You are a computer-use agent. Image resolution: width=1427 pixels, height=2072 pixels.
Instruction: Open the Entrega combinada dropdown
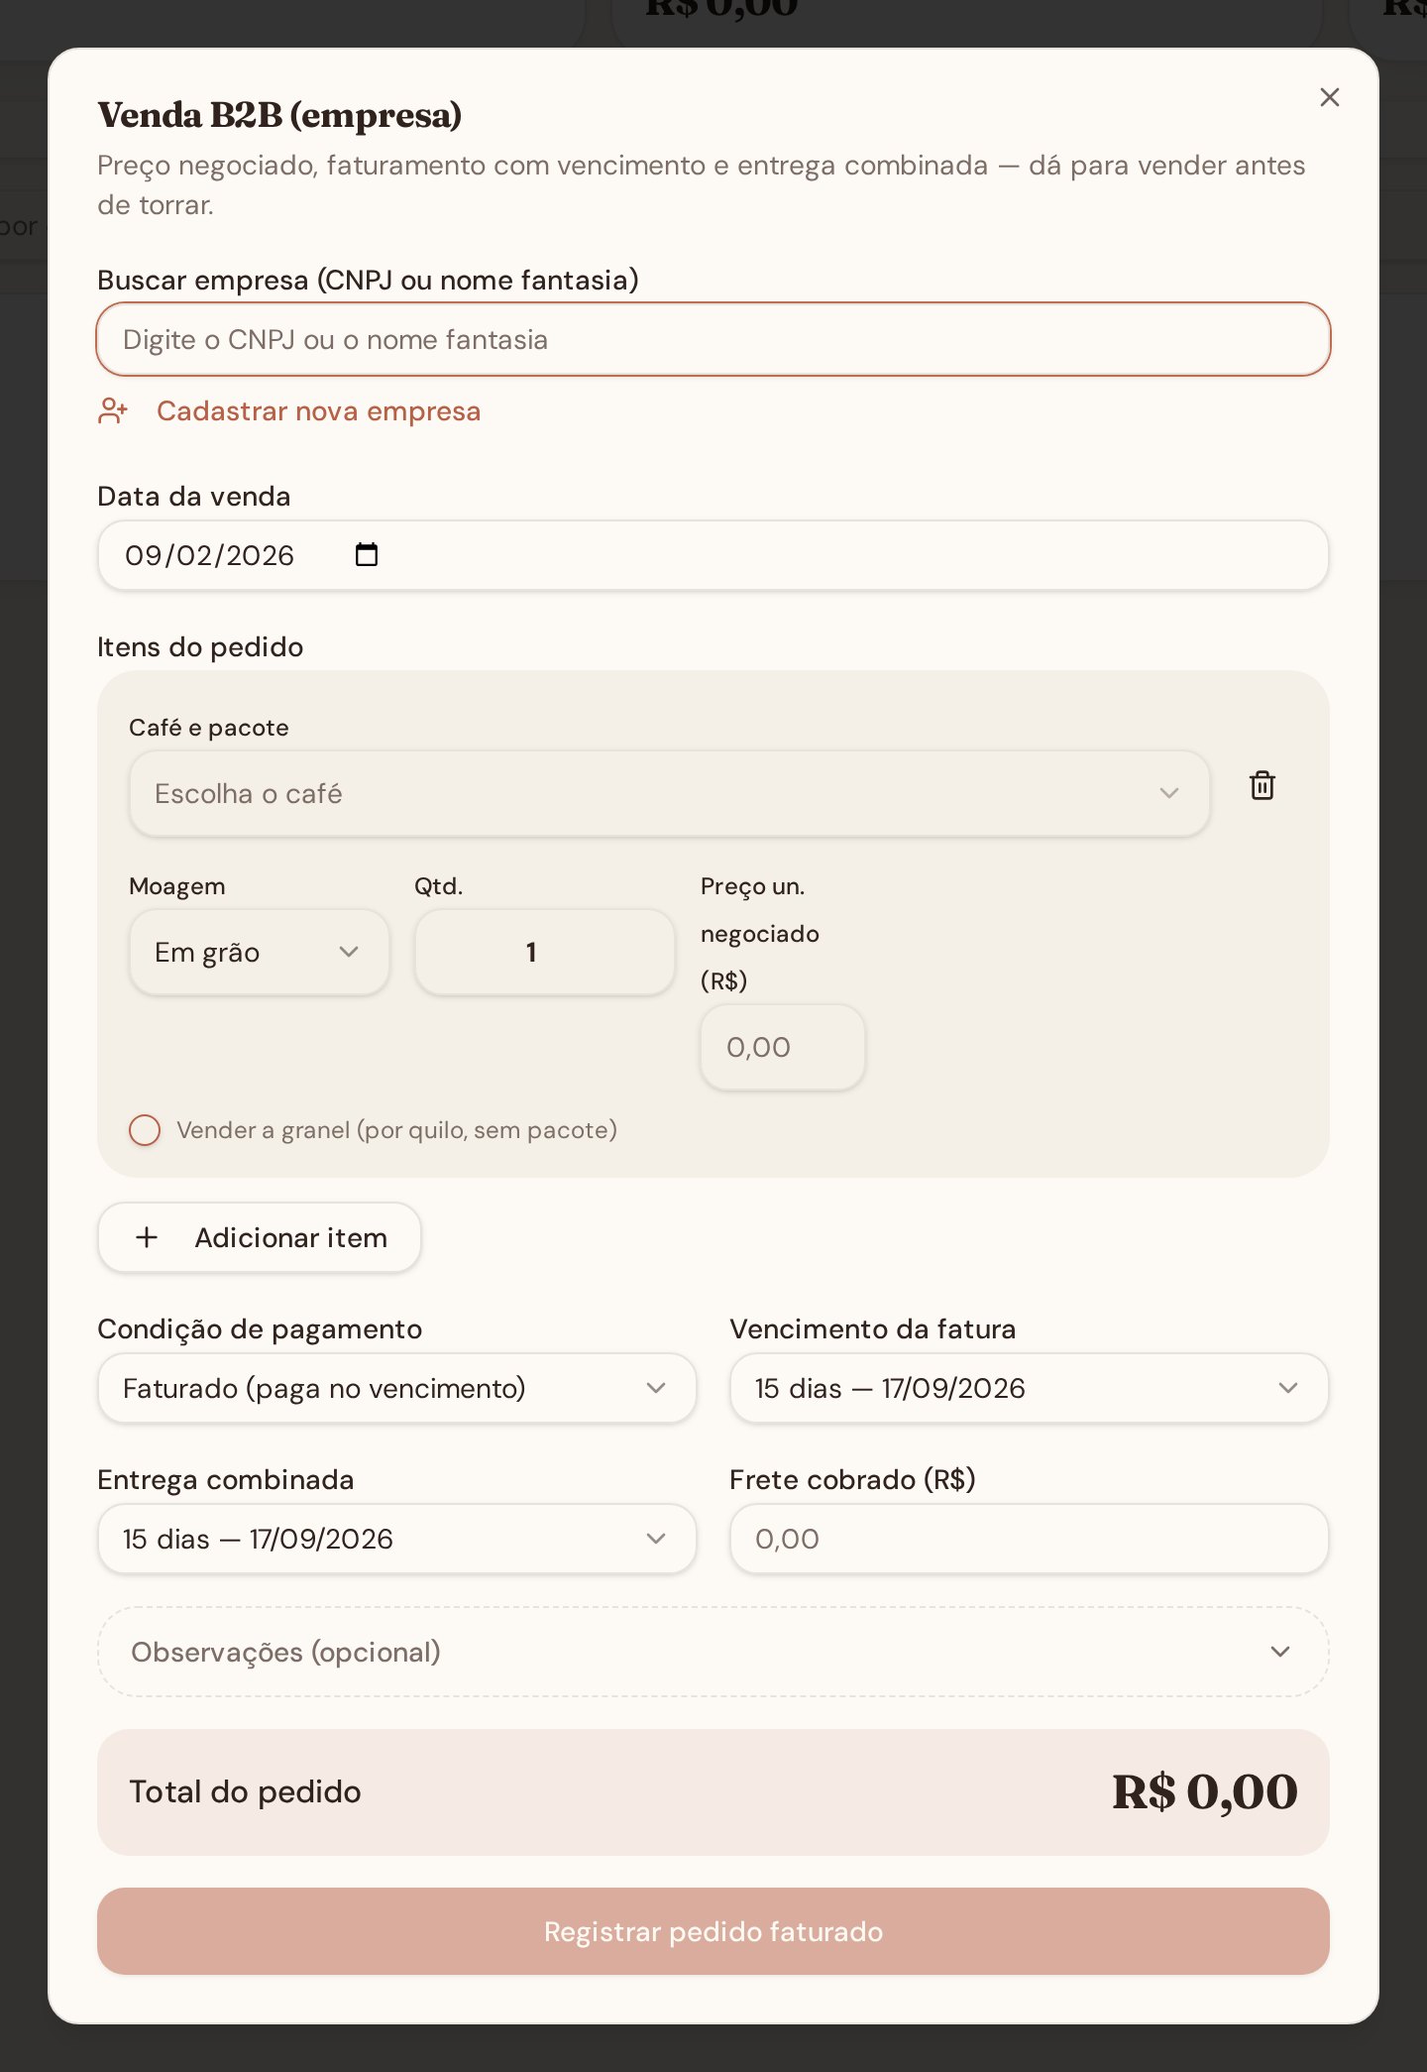(396, 1539)
